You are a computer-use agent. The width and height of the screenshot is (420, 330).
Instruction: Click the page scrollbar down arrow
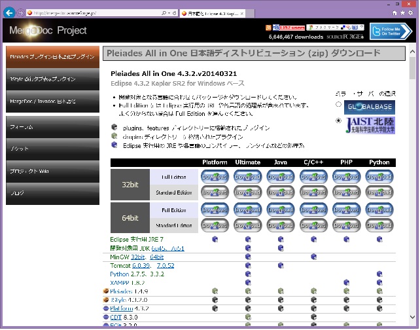pos(413,318)
